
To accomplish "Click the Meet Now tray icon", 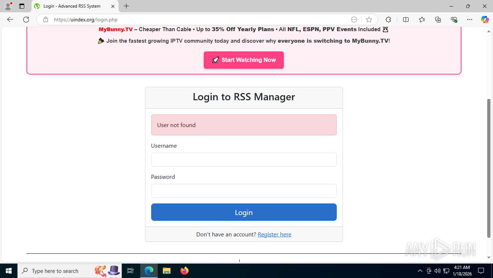I will tap(429, 271).
